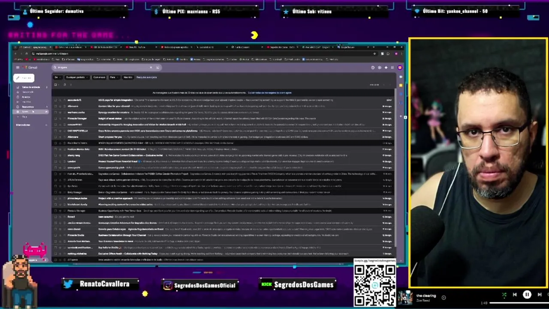Get add-ons with the side panel plus icon

(x=401, y=116)
